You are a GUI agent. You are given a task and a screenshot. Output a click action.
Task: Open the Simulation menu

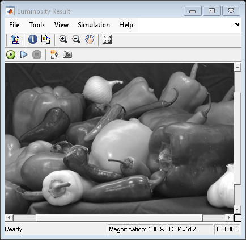point(94,25)
